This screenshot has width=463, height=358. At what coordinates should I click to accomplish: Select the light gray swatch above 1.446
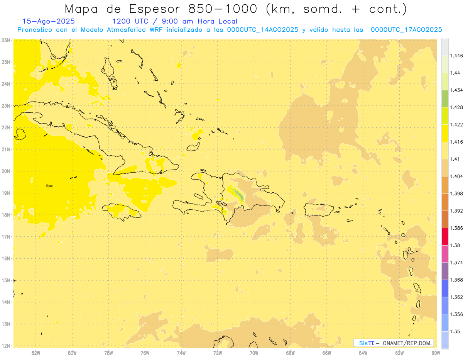coord(445,47)
